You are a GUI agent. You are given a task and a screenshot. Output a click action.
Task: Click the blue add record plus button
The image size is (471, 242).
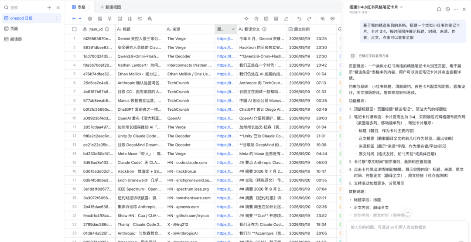click(x=74, y=19)
